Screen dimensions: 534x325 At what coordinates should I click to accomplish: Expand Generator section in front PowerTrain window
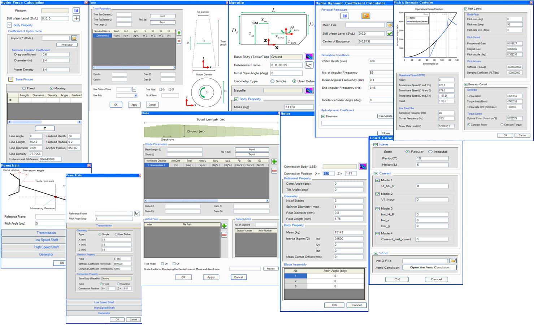pyautogui.click(x=104, y=313)
